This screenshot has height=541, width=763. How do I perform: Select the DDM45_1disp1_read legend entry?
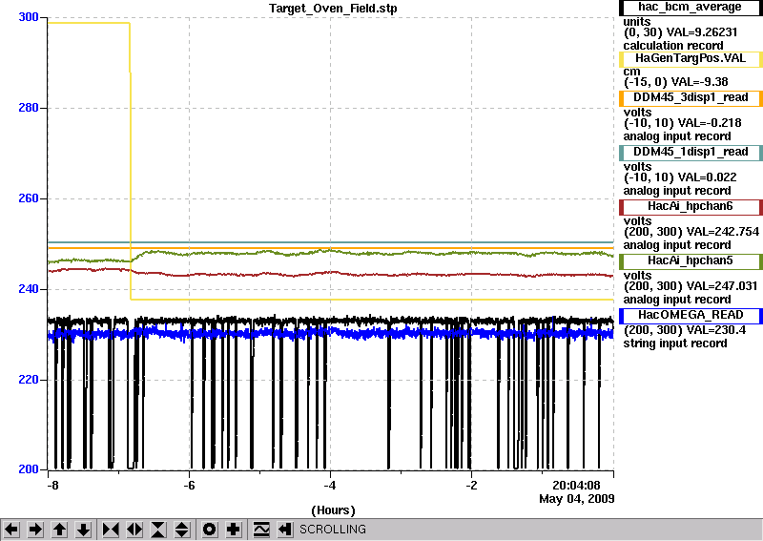(690, 153)
